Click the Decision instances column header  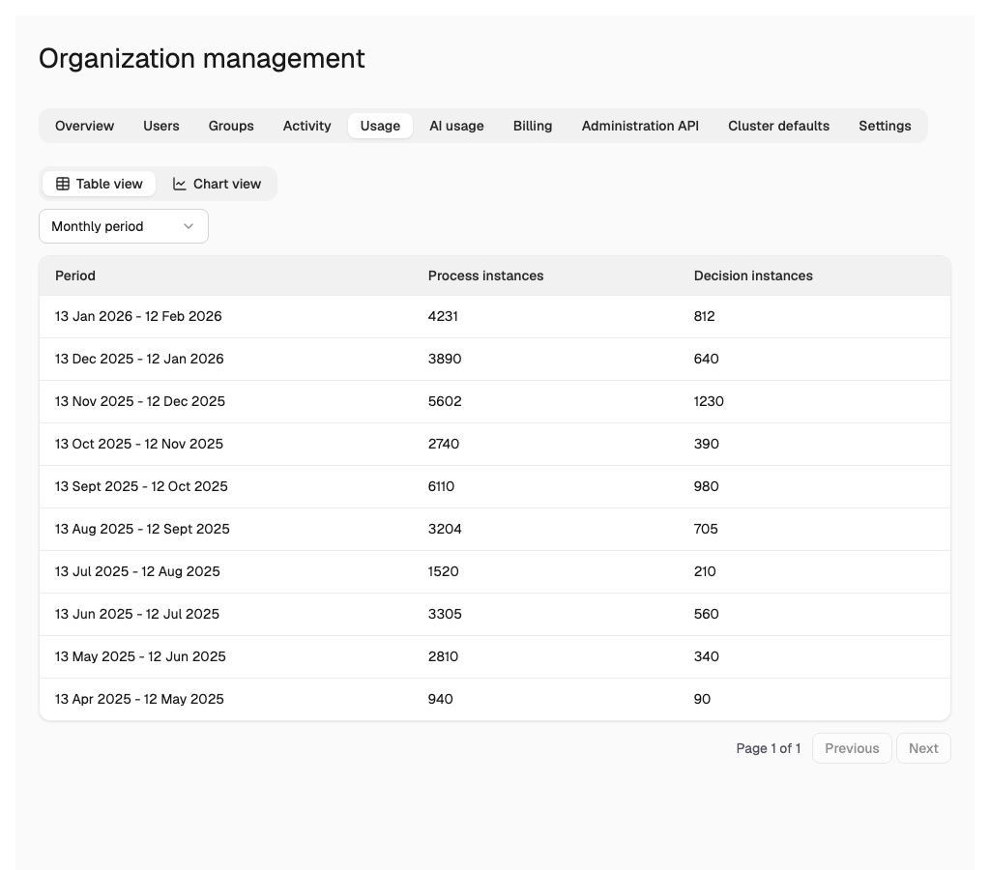point(753,275)
